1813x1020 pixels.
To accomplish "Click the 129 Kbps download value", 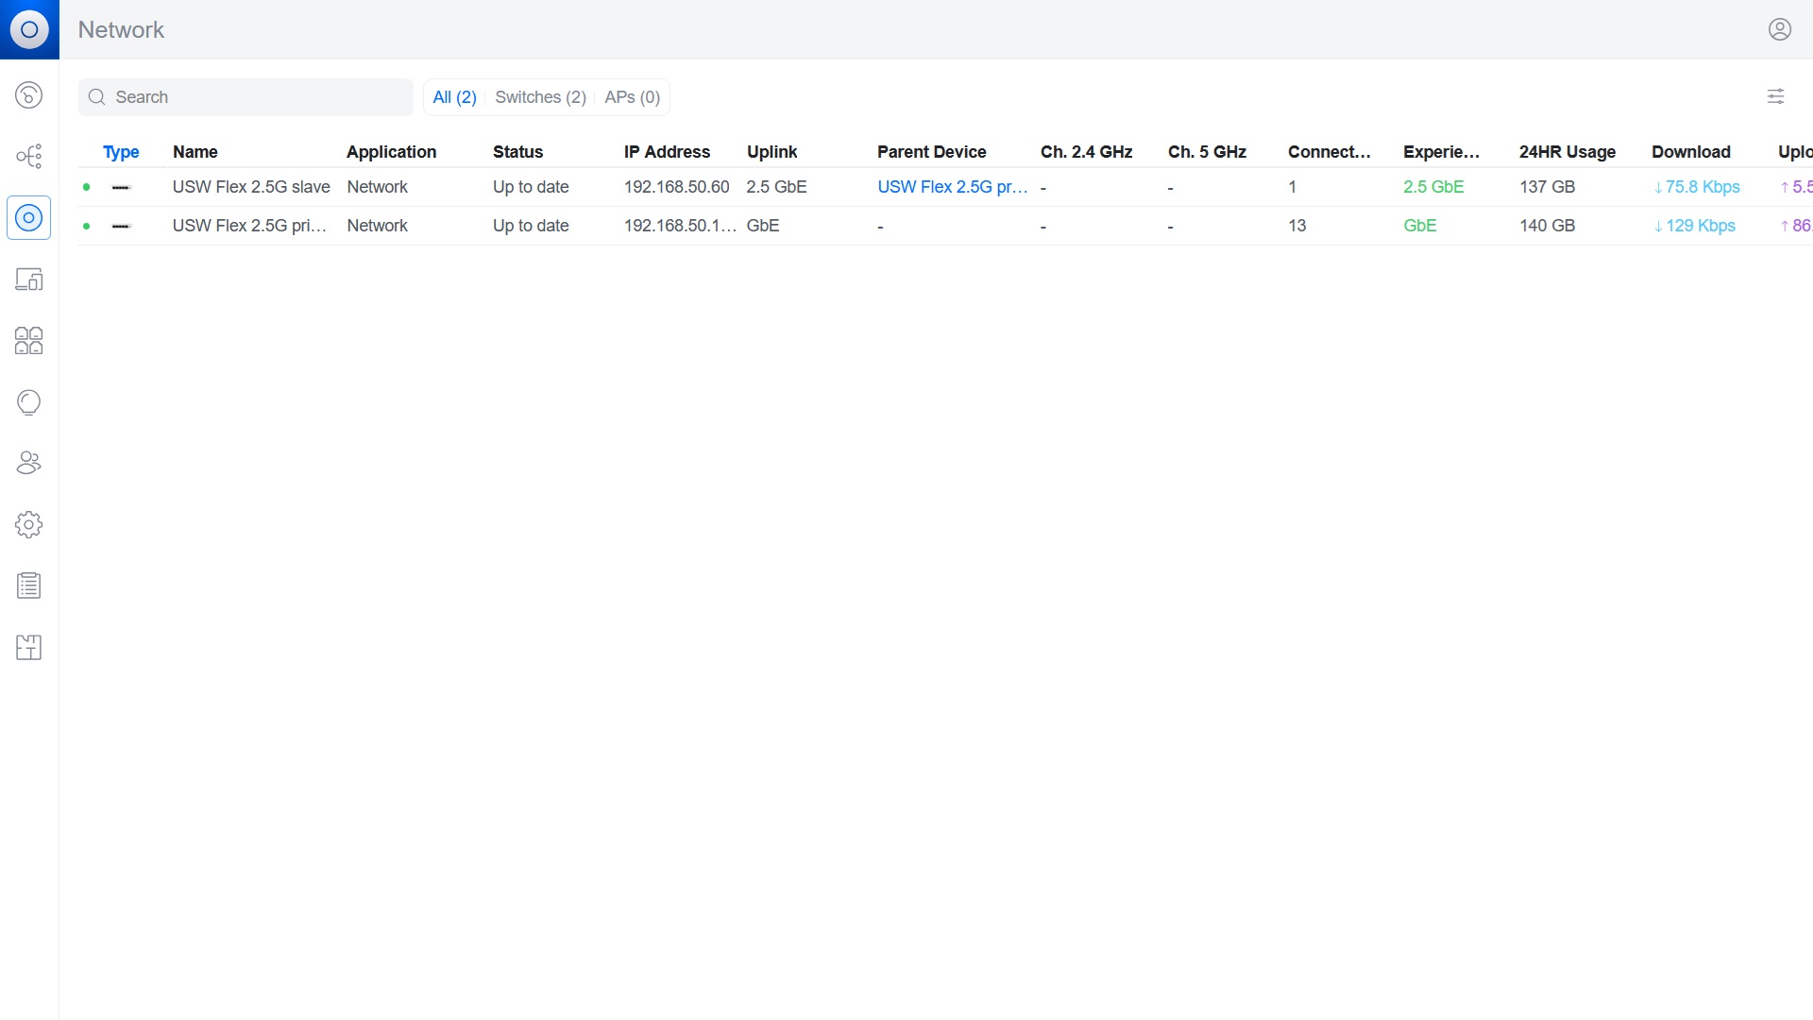I will pos(1695,226).
